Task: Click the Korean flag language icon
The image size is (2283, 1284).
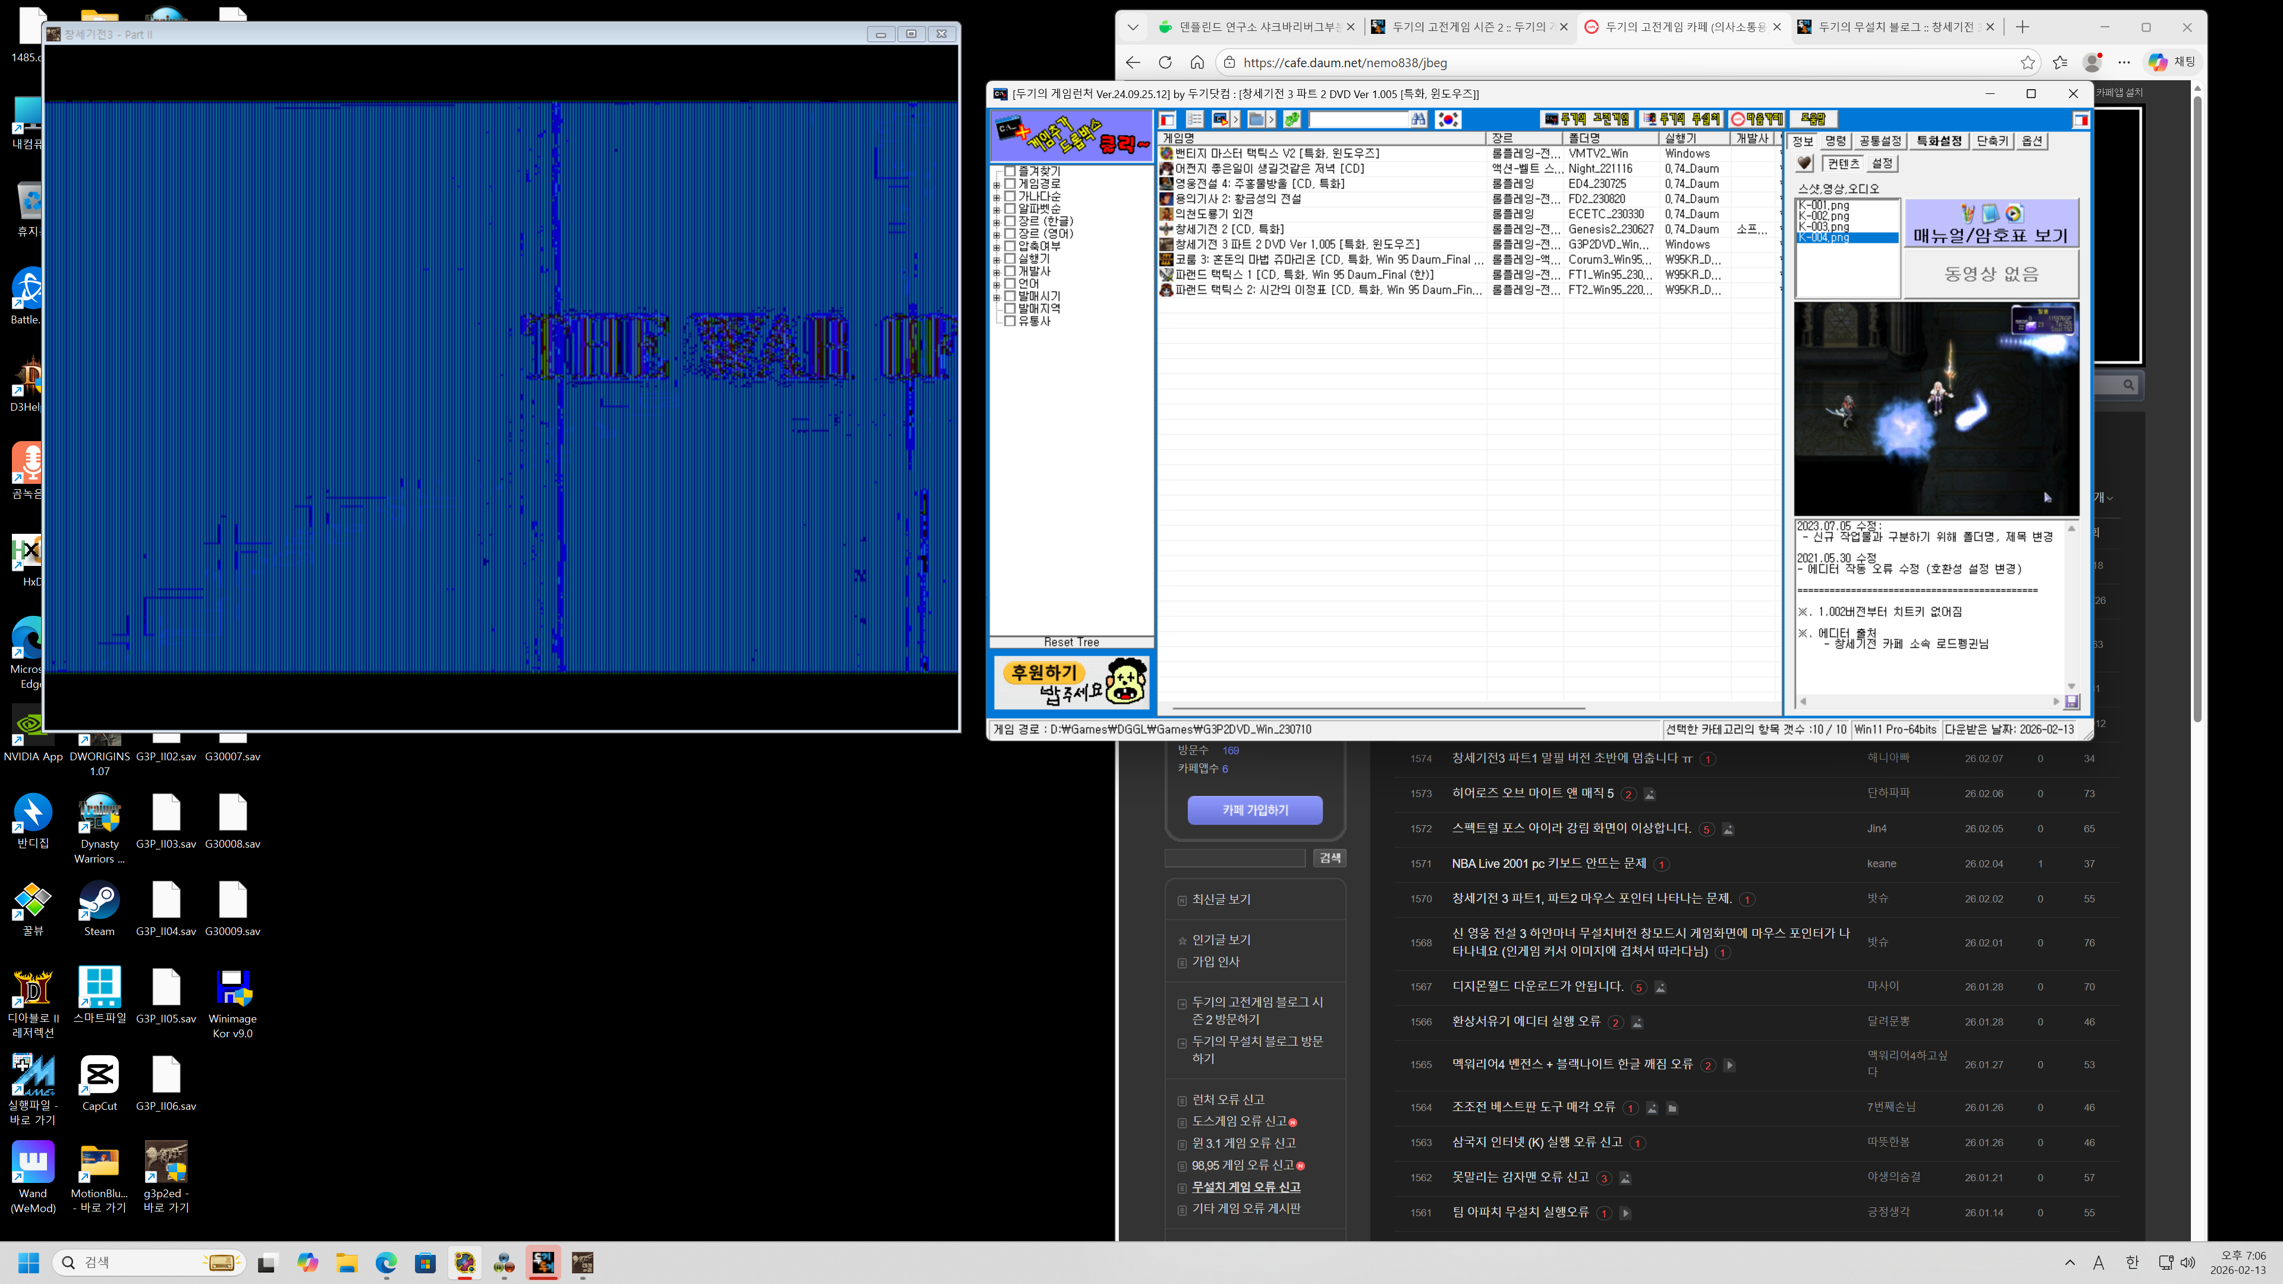Action: 1448,119
